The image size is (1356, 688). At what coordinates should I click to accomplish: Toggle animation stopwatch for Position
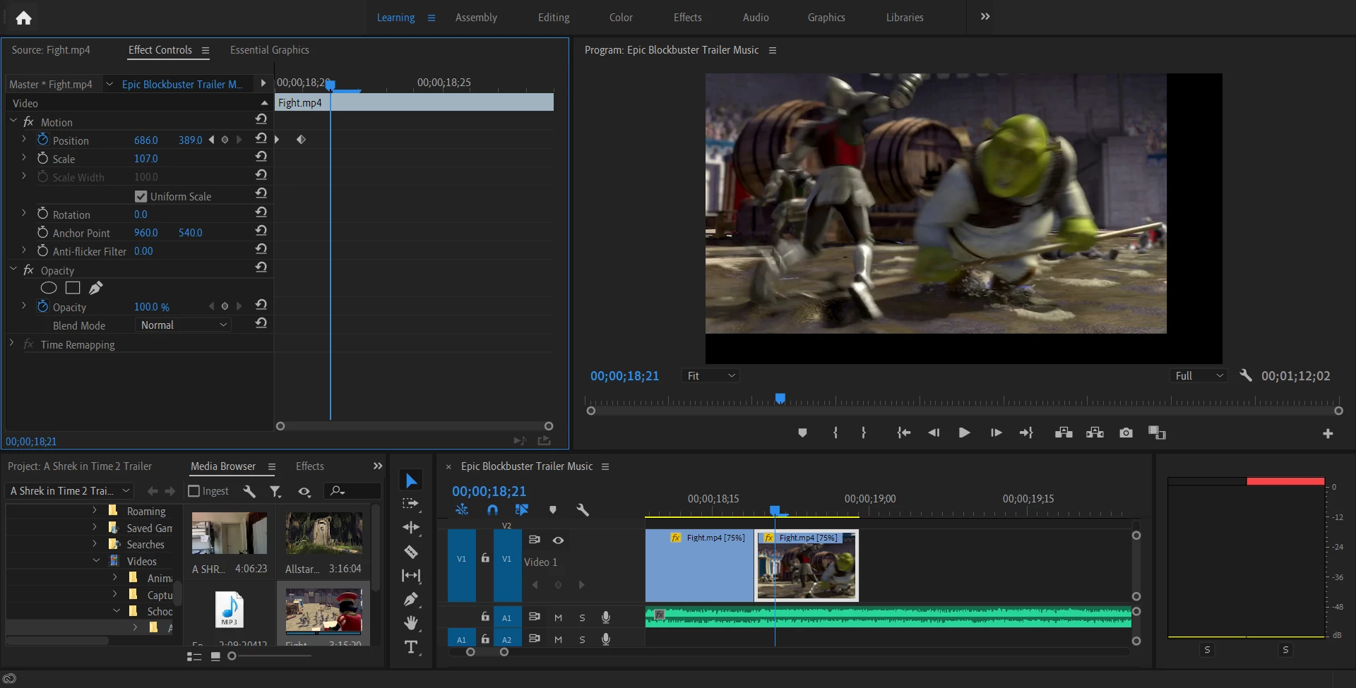[x=42, y=140]
